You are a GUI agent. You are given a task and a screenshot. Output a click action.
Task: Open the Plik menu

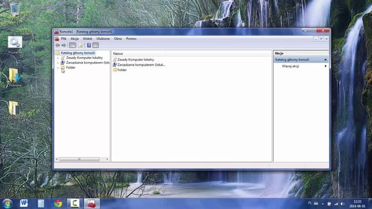63,39
